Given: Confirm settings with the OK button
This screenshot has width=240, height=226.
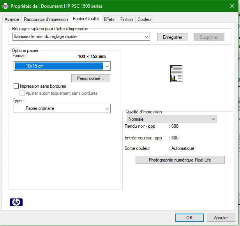Looking at the screenshot, I should pos(189,217).
